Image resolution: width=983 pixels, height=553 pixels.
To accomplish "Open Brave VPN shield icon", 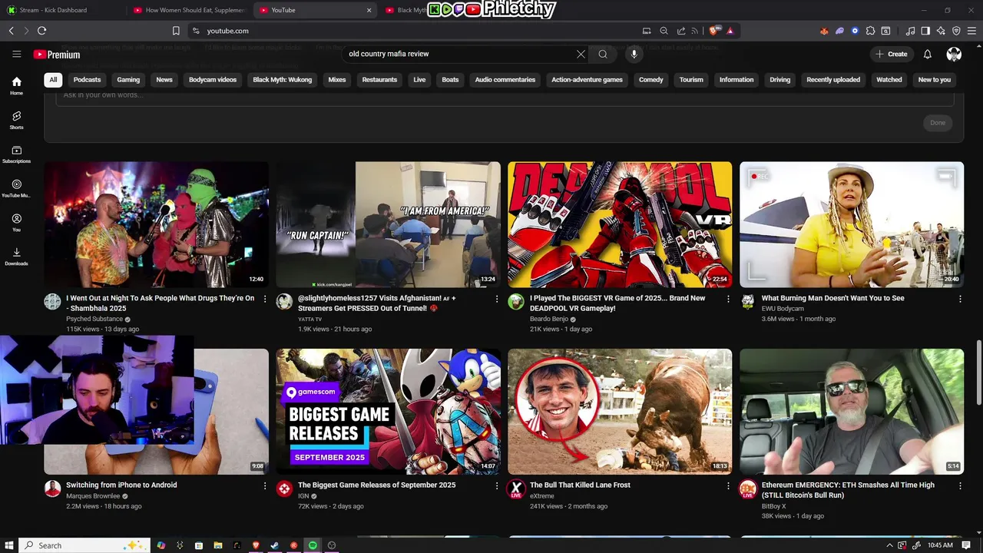I will 956,31.
